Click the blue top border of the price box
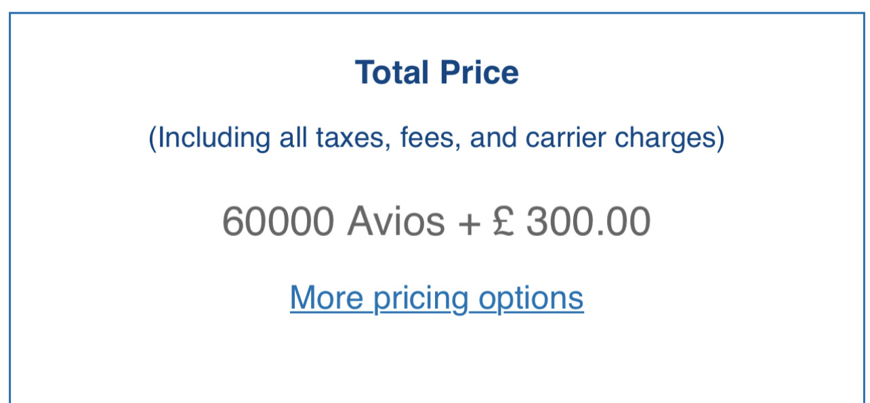This screenshot has width=870, height=403. pyautogui.click(x=436, y=13)
